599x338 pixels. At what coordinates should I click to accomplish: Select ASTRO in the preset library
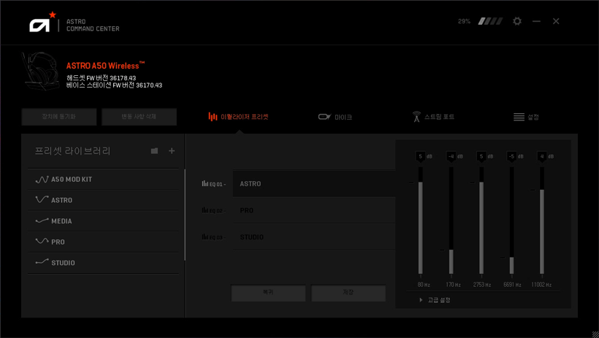tap(103, 200)
